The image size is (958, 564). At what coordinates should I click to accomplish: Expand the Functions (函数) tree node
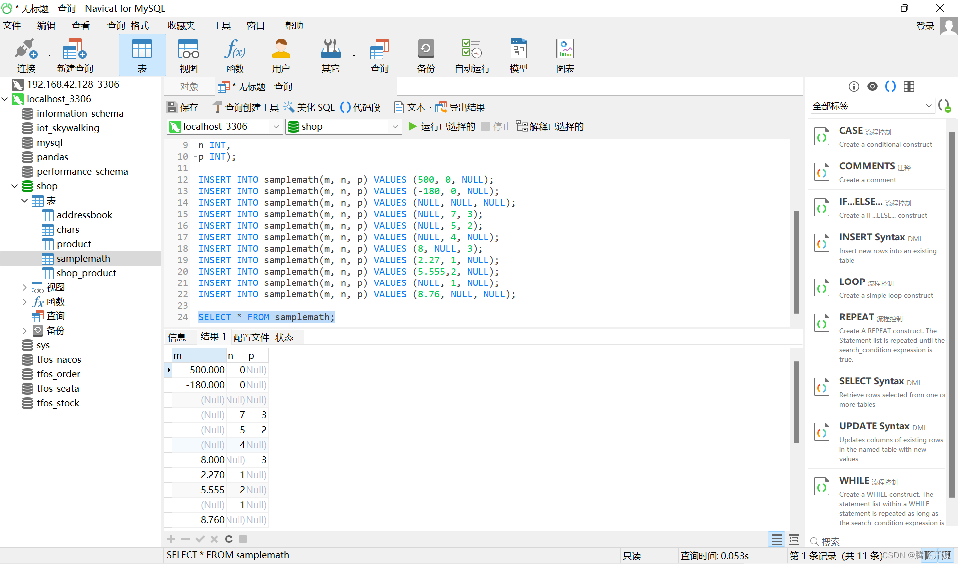click(25, 302)
